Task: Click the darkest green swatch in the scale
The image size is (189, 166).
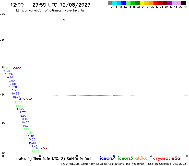Action: click(x=137, y=3)
